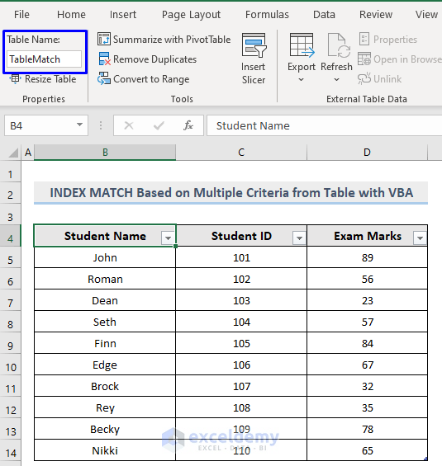Click Exam Marks cell 65
The image size is (442, 466).
368,450
